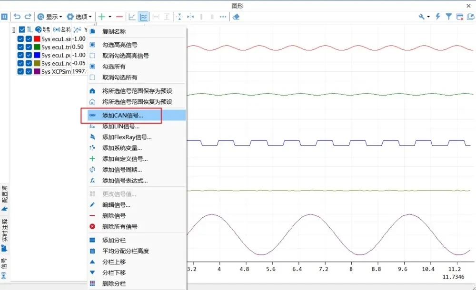The width and height of the screenshot is (476, 290).
Task: Click the red color swatch of ecu1.sin
Action: coord(37,39)
